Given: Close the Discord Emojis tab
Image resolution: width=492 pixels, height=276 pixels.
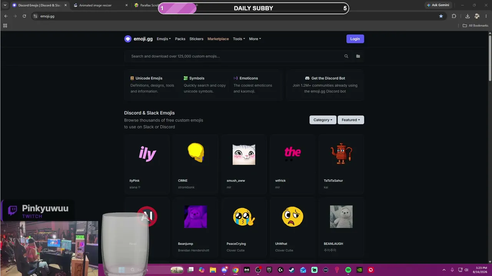Looking at the screenshot, I should (x=66, y=5).
